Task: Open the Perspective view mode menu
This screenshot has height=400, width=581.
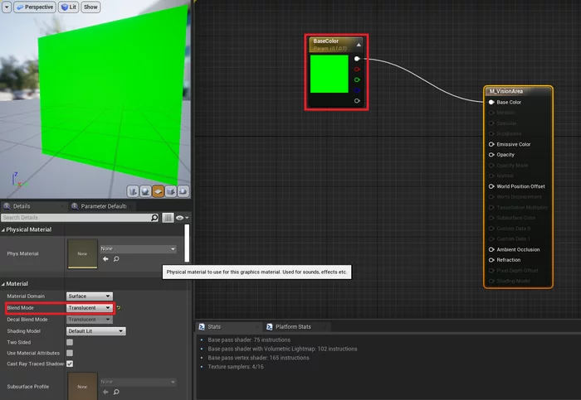Action: tap(35, 7)
